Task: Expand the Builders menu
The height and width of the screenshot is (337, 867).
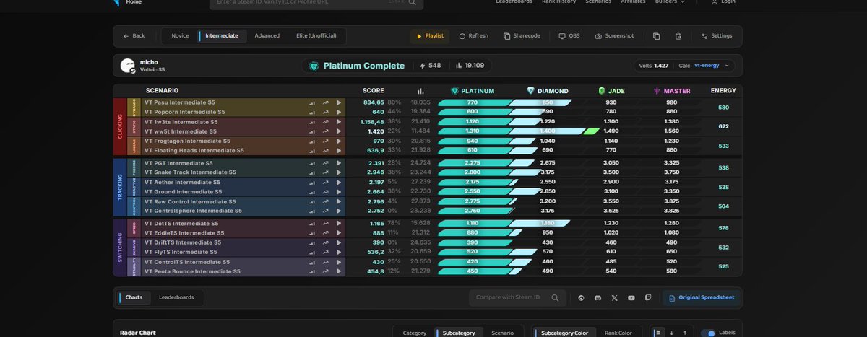Action: point(670,1)
